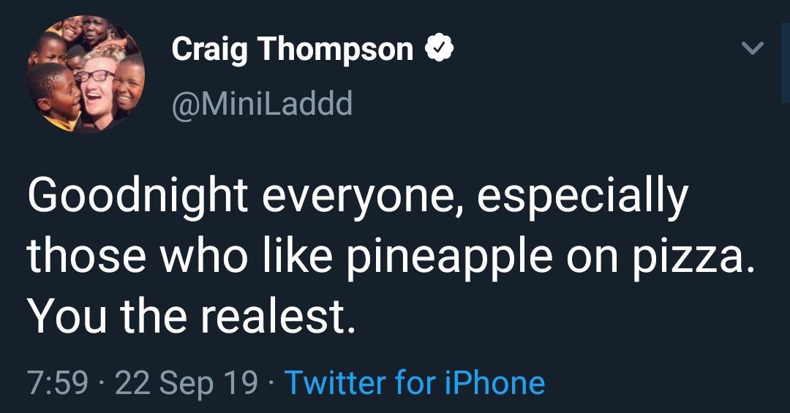Click the word pineapple in the tweet
The width and height of the screenshot is (790, 413).
[446, 258]
